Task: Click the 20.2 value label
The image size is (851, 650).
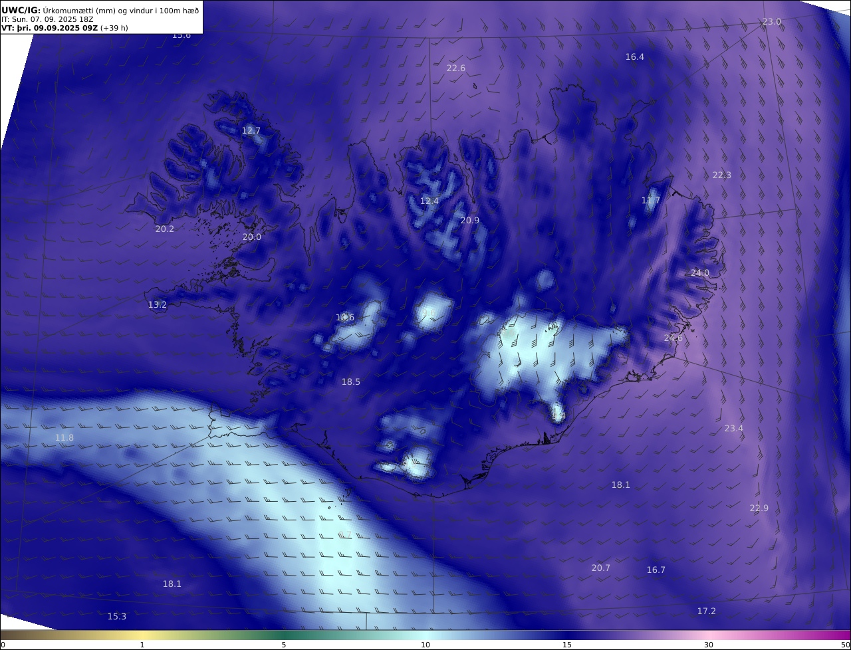Action: coord(164,229)
